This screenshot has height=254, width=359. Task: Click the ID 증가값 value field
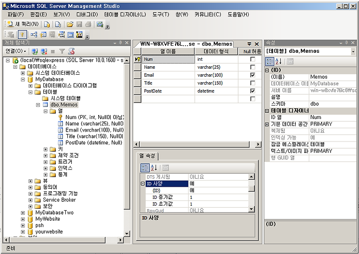point(219,197)
